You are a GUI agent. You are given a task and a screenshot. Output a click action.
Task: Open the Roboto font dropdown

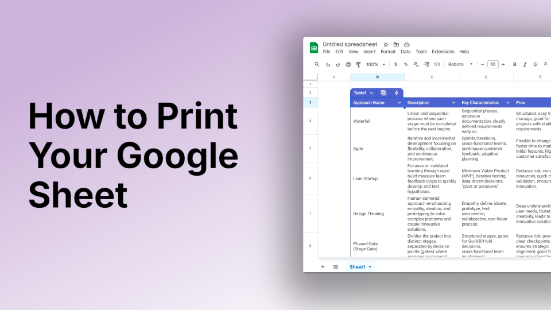pos(460,64)
